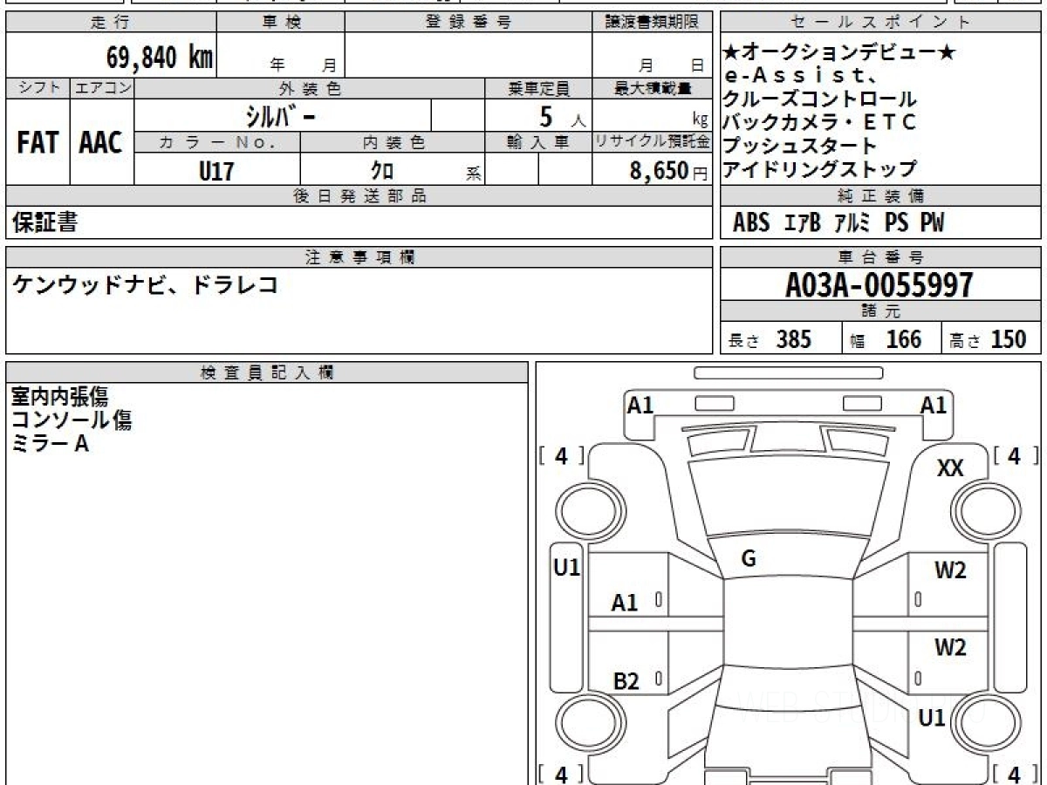Click the 車台番号 header

click(881, 256)
